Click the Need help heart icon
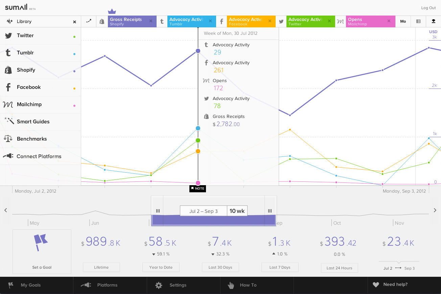Image resolution: width=441 pixels, height=294 pixels. pyautogui.click(x=376, y=285)
